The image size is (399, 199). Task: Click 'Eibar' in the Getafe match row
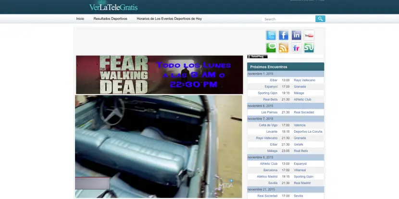click(x=274, y=144)
